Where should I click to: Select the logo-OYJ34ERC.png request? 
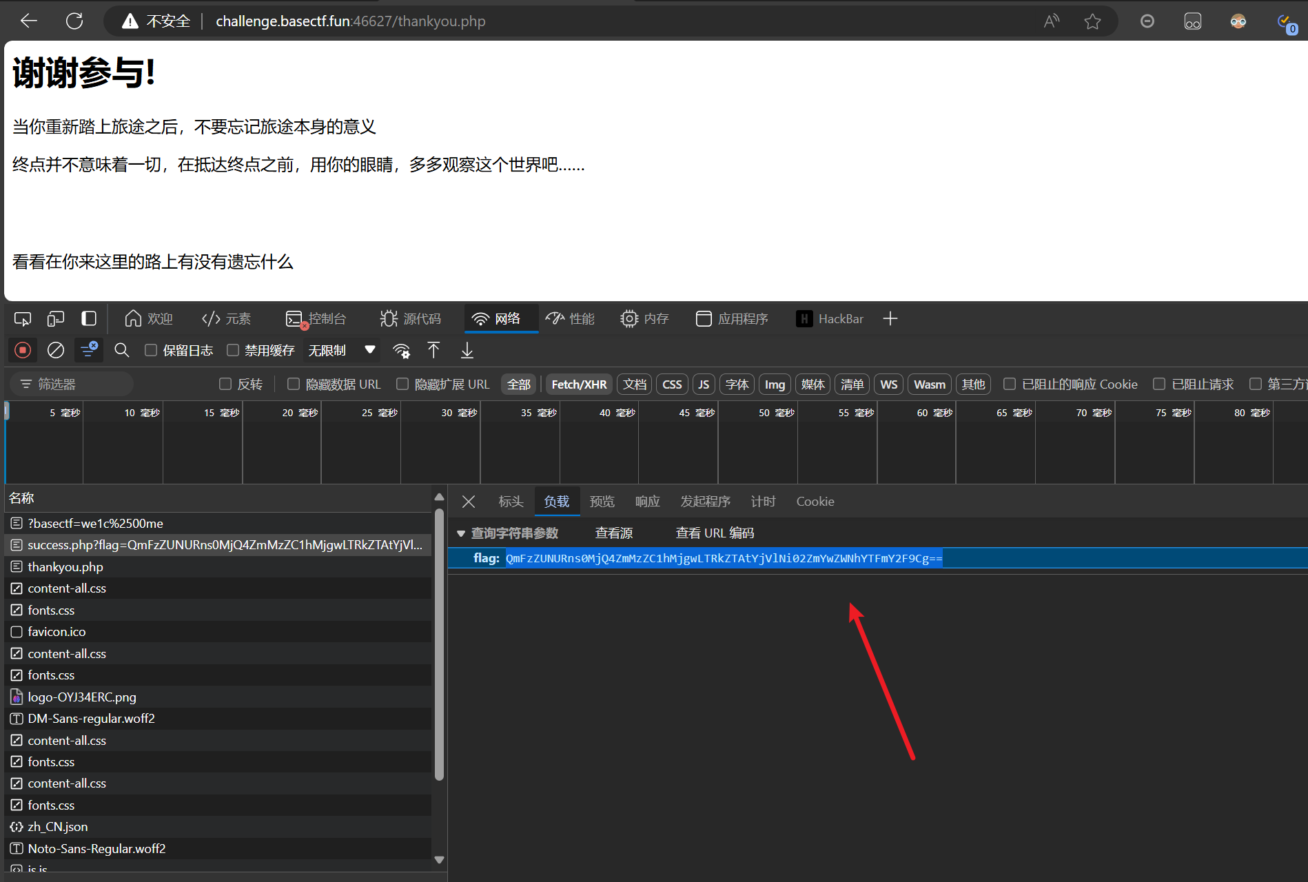pyautogui.click(x=218, y=697)
